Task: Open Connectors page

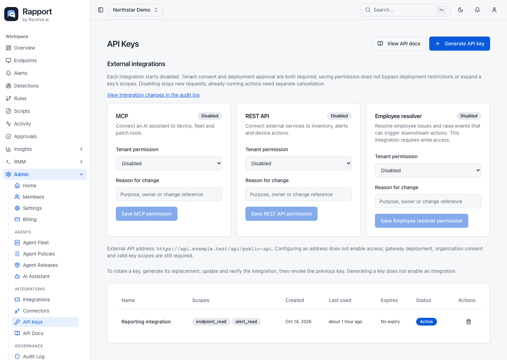Action: (45, 311)
